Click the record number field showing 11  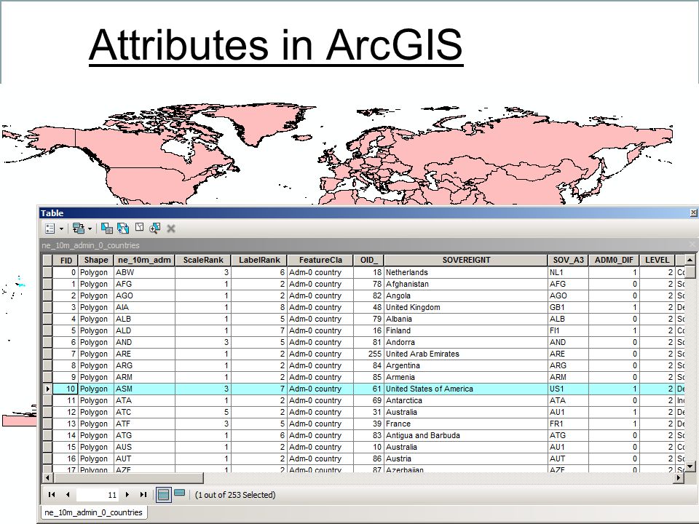(x=97, y=495)
